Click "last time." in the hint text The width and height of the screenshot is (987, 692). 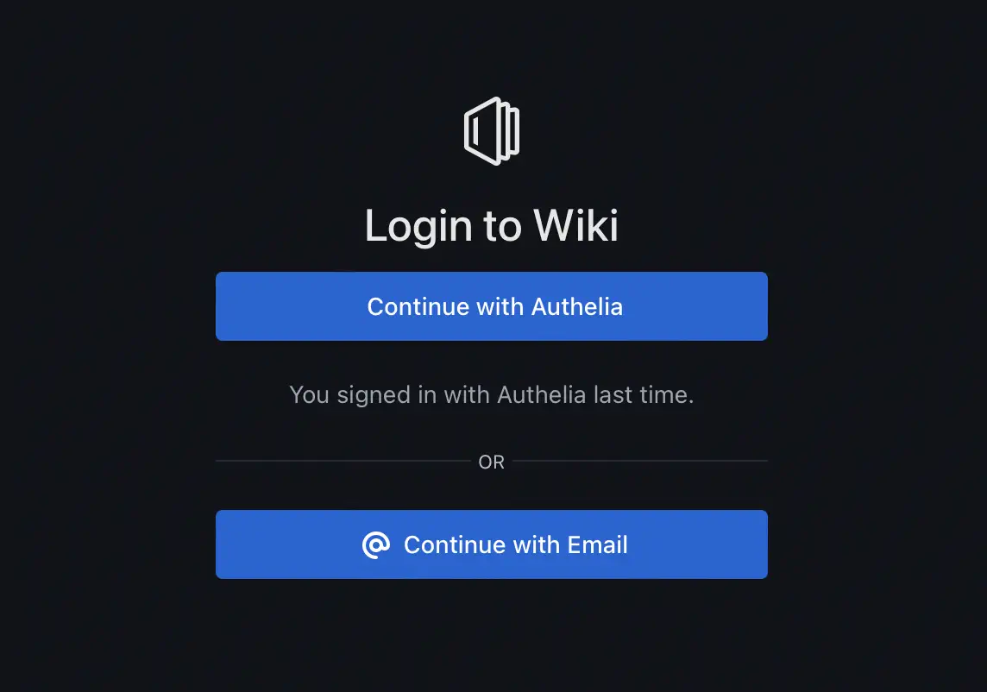tap(644, 395)
